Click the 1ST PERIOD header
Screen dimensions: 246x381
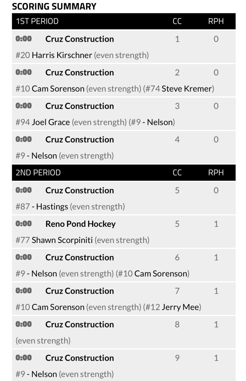point(37,21)
